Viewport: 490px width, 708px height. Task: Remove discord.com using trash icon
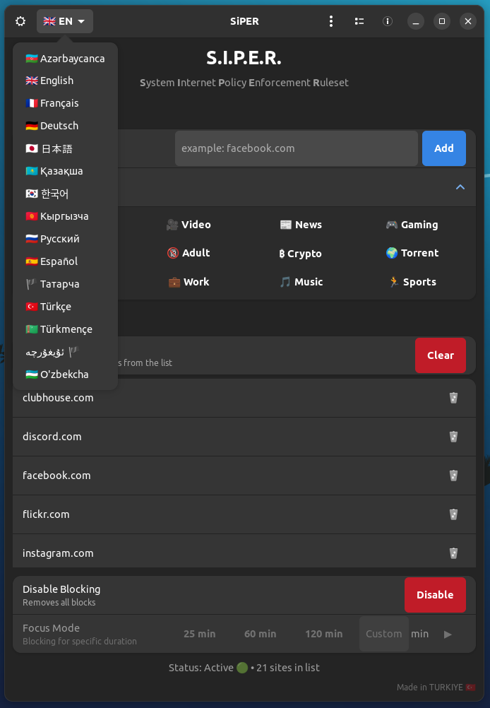pos(453,437)
